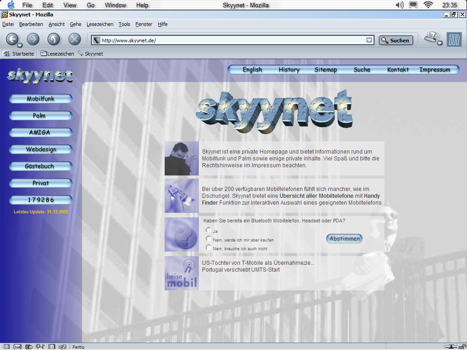Click the heise mobil logo image
The image size is (467, 350).
(x=182, y=273)
